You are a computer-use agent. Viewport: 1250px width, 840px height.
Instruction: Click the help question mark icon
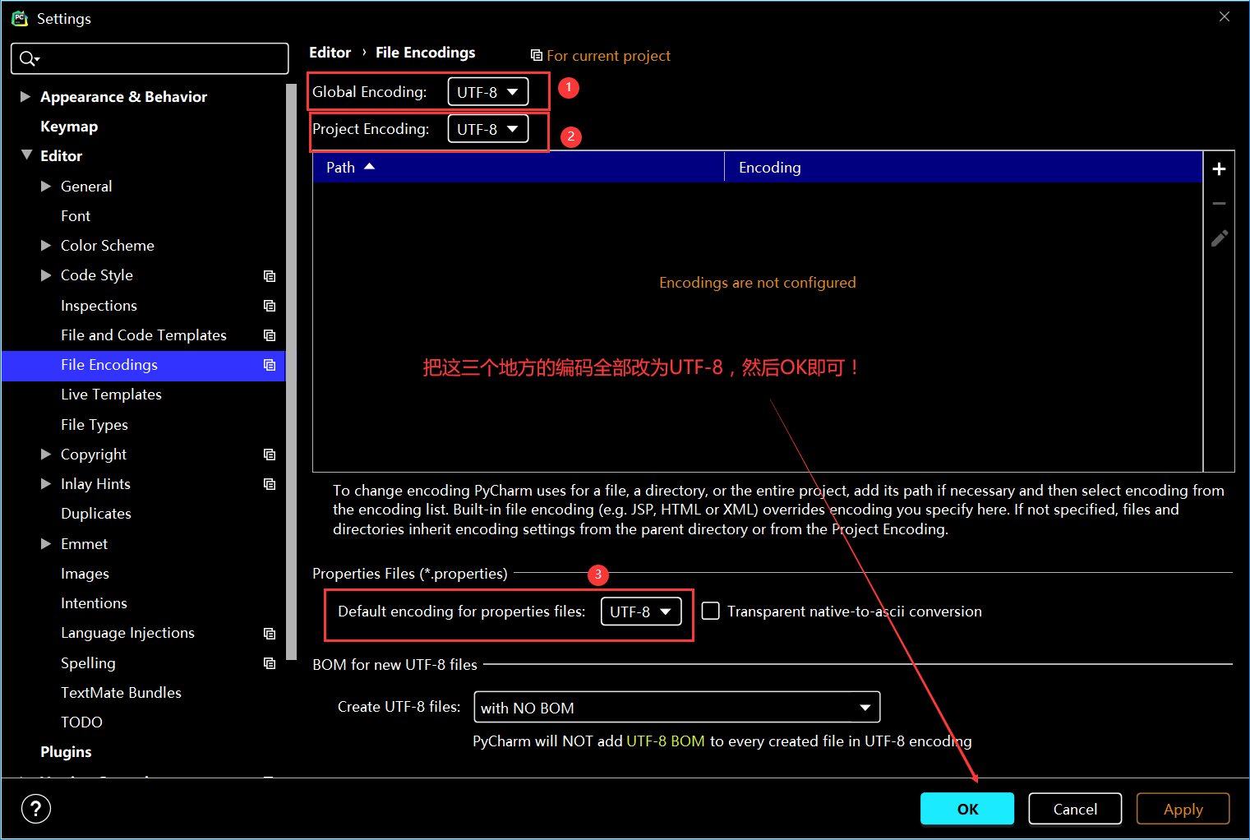pos(36,809)
